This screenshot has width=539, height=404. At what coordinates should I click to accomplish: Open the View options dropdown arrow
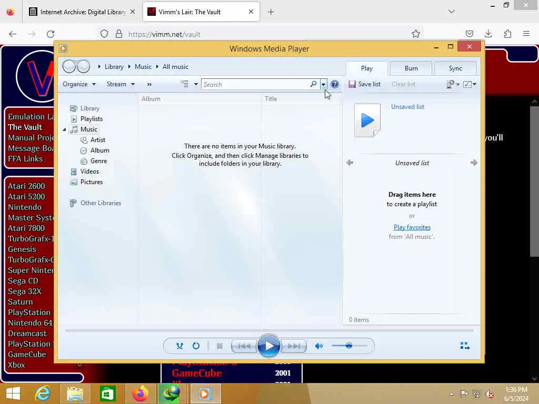point(196,84)
